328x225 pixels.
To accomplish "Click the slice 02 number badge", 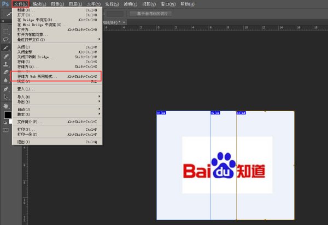I will point(213,113).
